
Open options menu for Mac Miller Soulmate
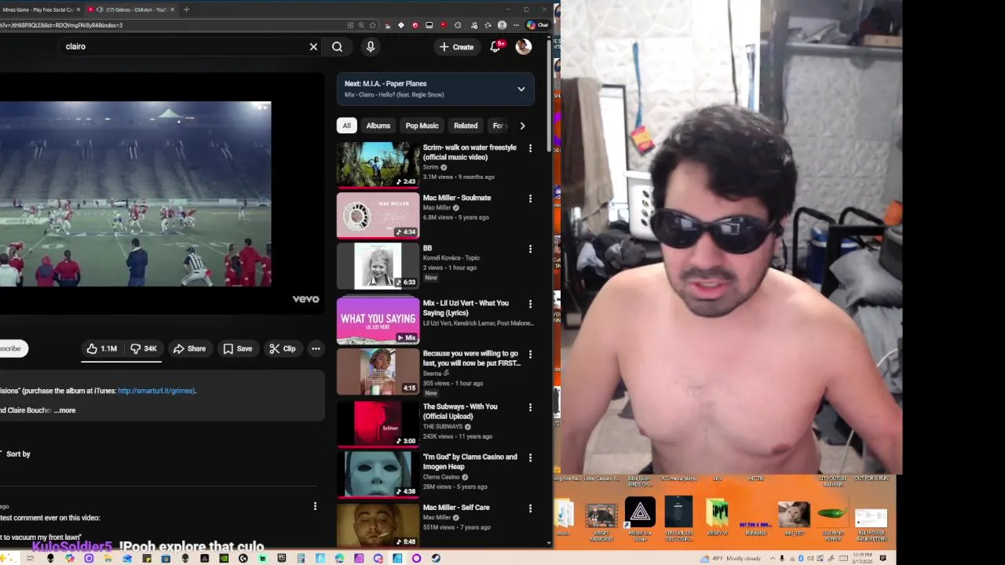click(x=530, y=199)
